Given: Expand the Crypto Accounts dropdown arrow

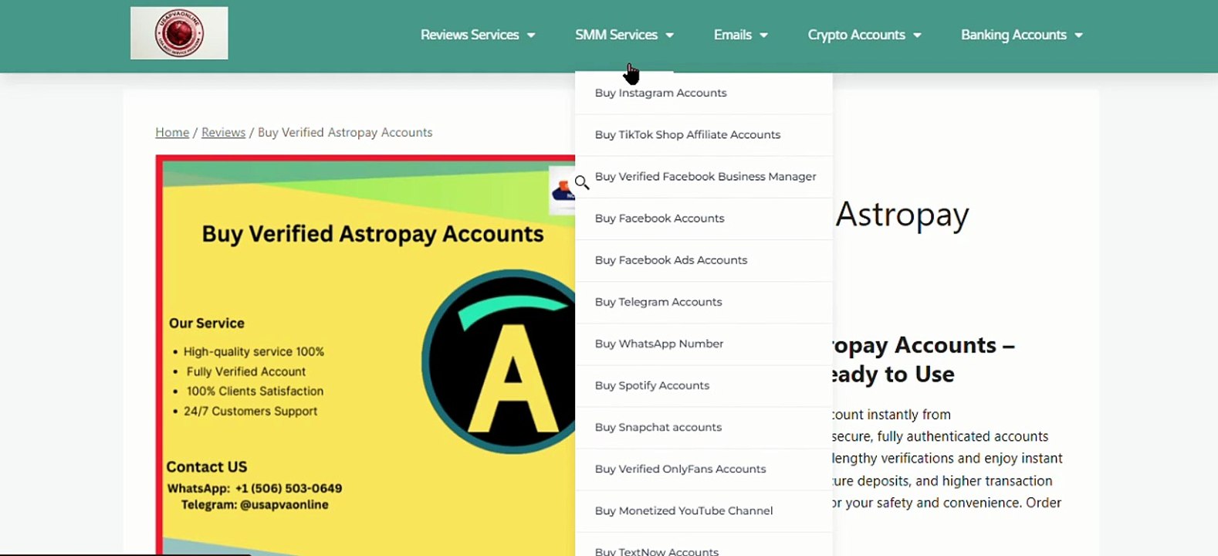Looking at the screenshot, I should [x=917, y=36].
